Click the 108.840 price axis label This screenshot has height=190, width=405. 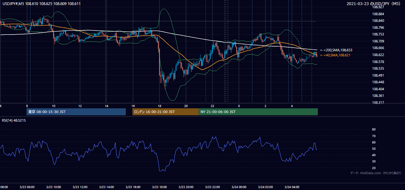point(378,21)
